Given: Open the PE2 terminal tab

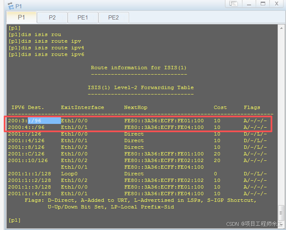Looking at the screenshot, I should 113,17.
